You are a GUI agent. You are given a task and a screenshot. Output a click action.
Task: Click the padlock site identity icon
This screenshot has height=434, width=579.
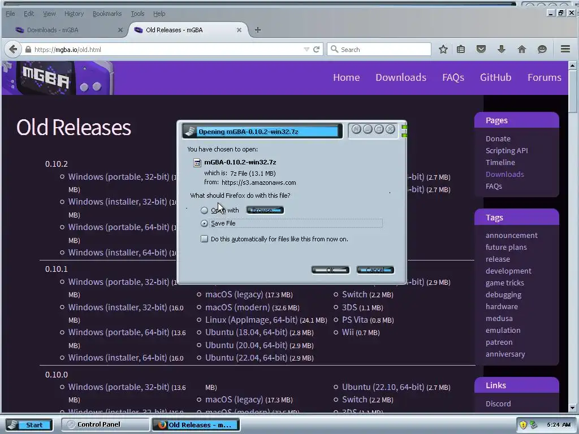(28, 50)
